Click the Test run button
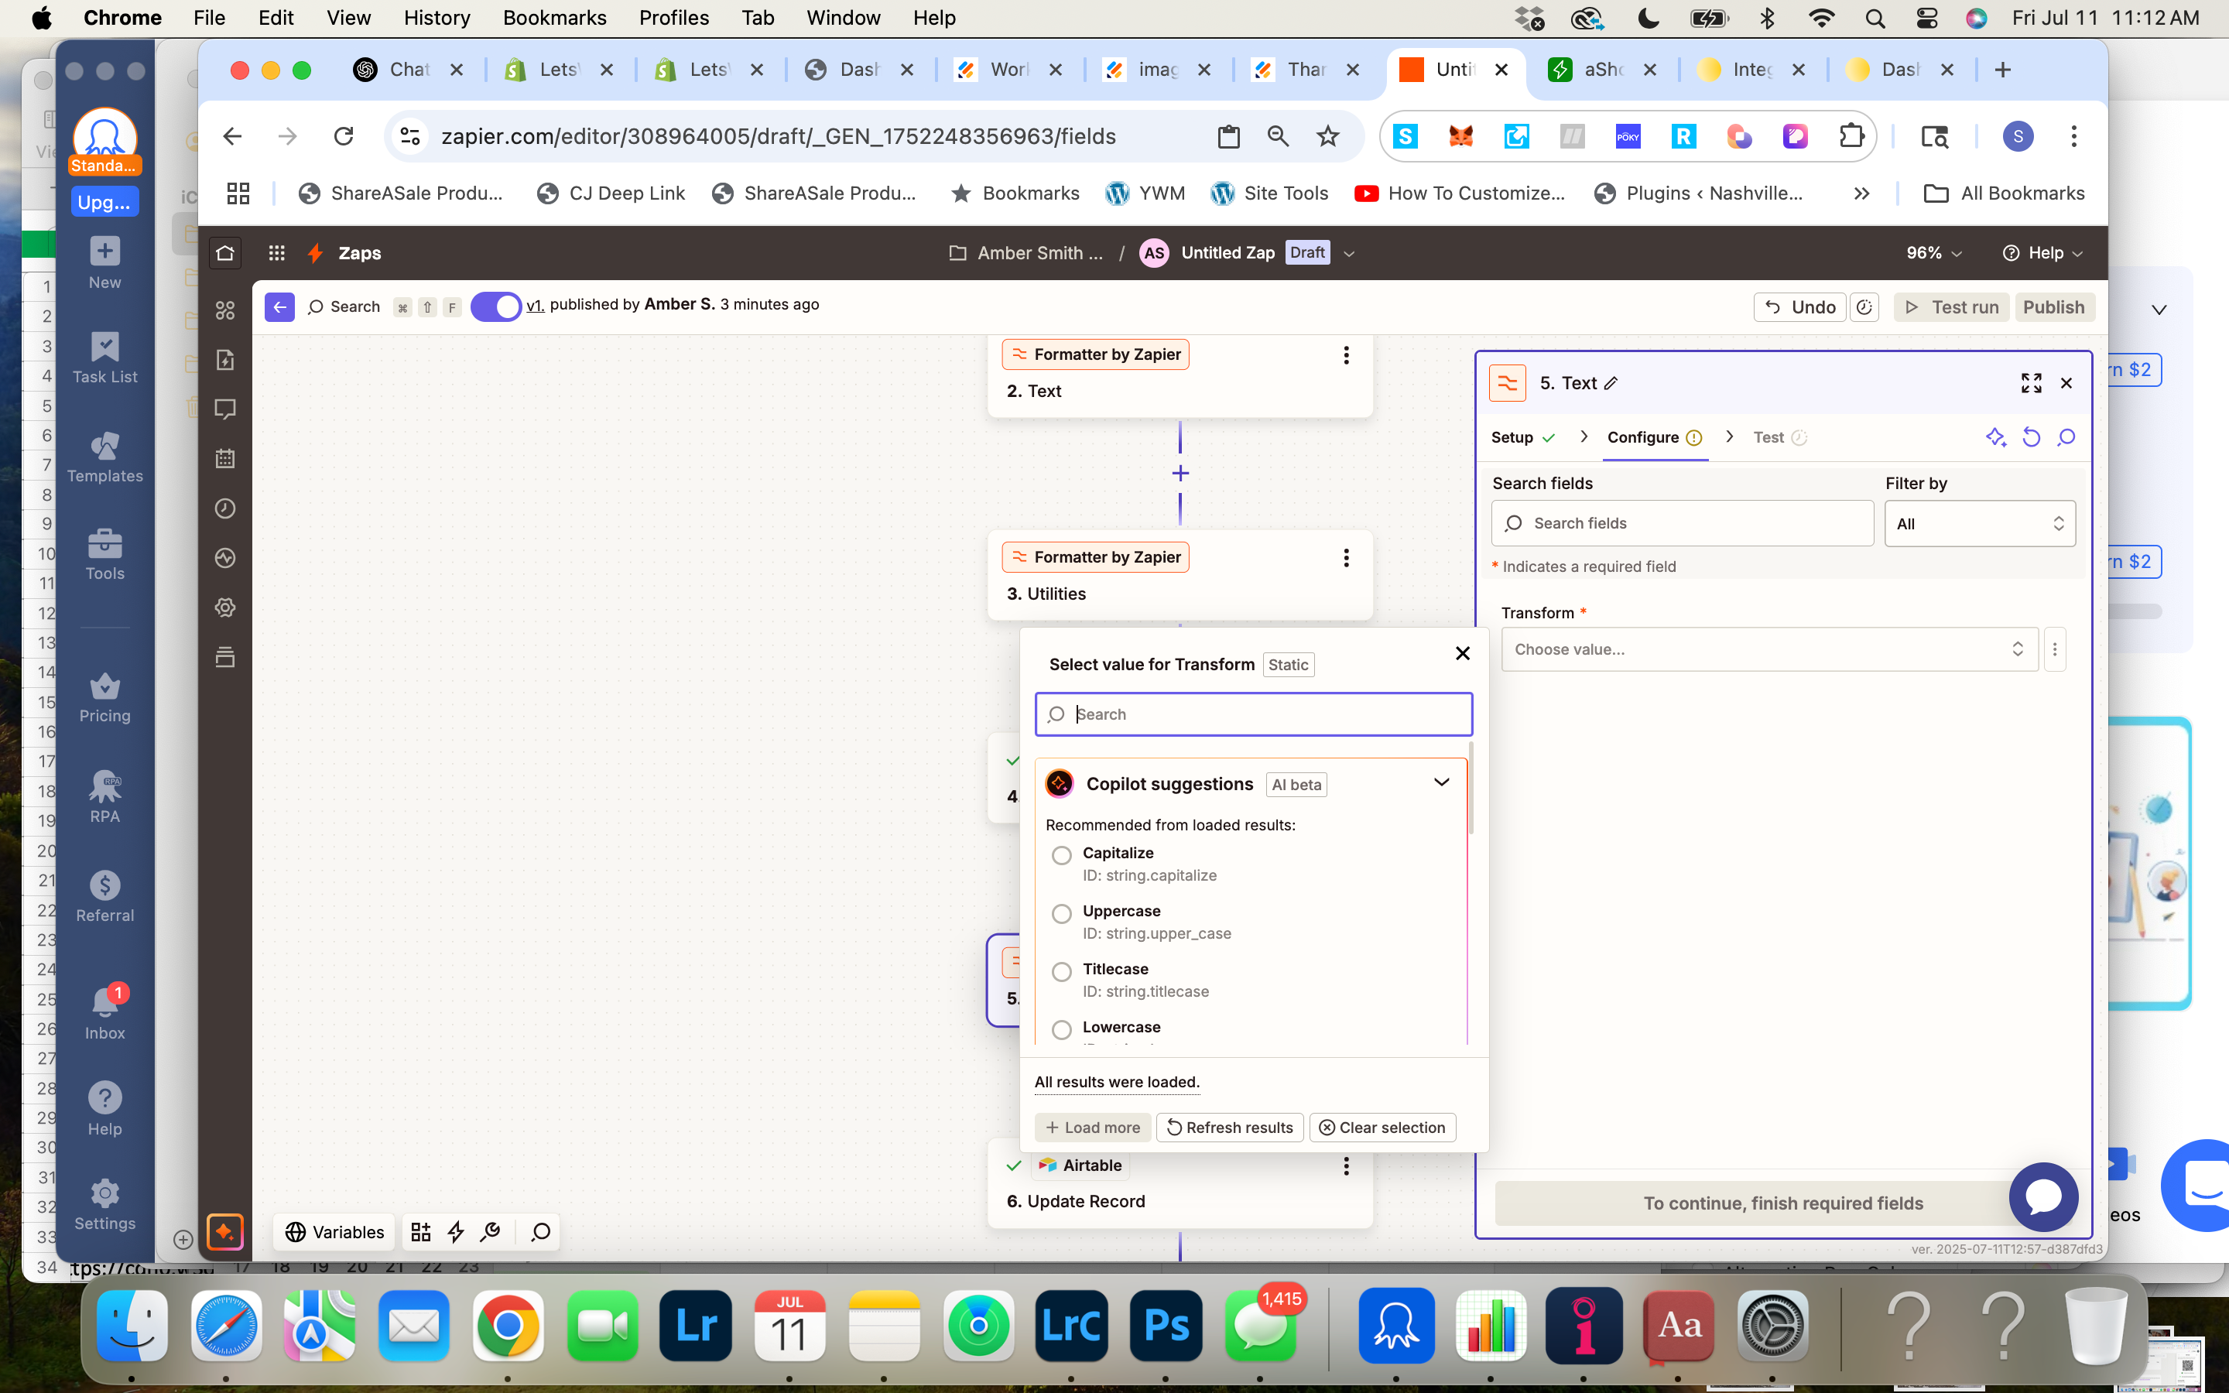This screenshot has height=1393, width=2229. pos(1951,306)
